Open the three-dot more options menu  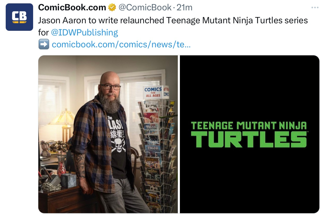point(315,8)
